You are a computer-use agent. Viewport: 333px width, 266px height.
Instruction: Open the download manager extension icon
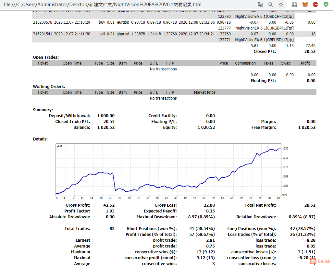pyautogui.click(x=295, y=5)
